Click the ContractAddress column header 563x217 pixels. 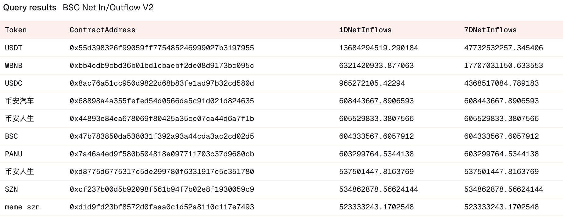point(102,30)
